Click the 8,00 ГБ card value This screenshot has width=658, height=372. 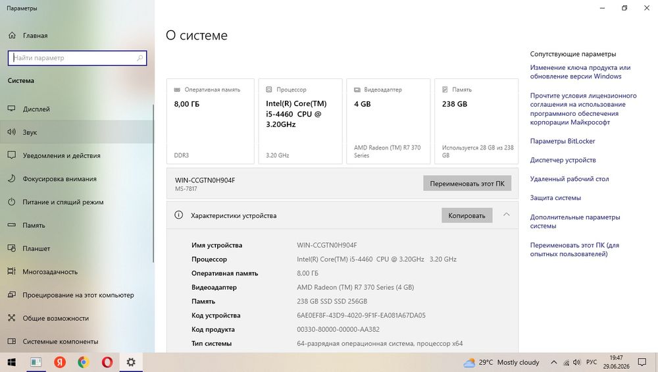click(x=187, y=104)
